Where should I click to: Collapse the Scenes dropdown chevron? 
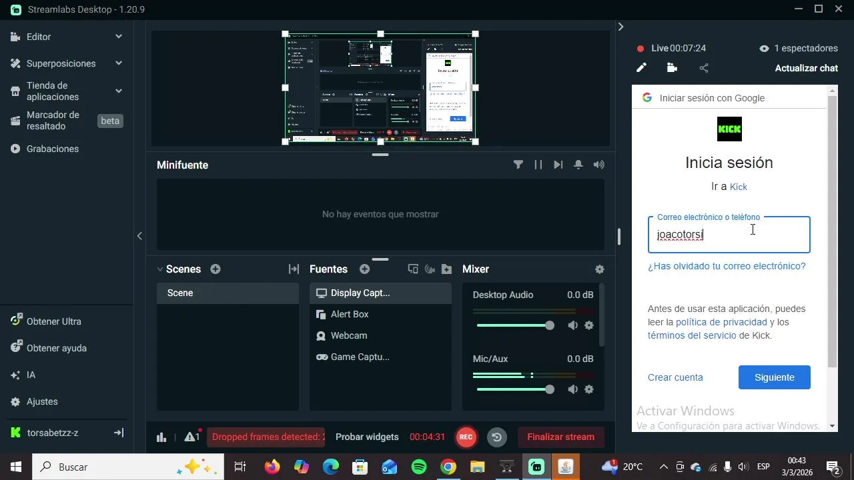point(160,269)
